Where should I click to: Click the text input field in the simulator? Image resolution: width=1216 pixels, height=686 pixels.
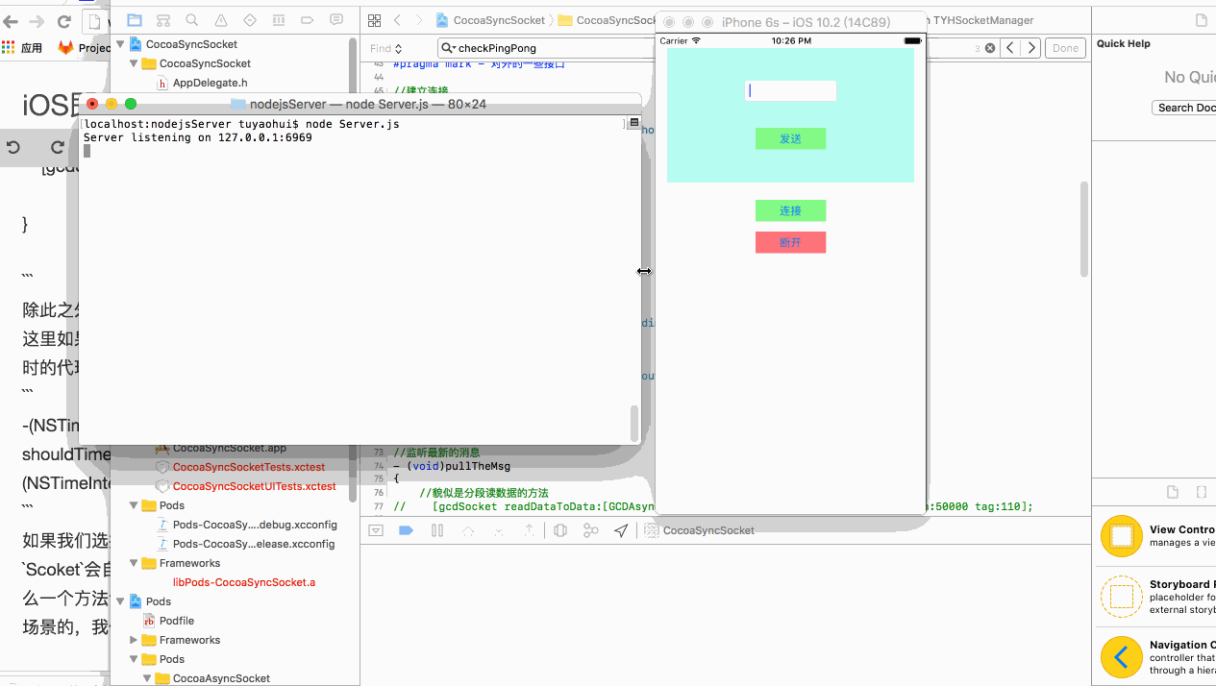coord(790,90)
